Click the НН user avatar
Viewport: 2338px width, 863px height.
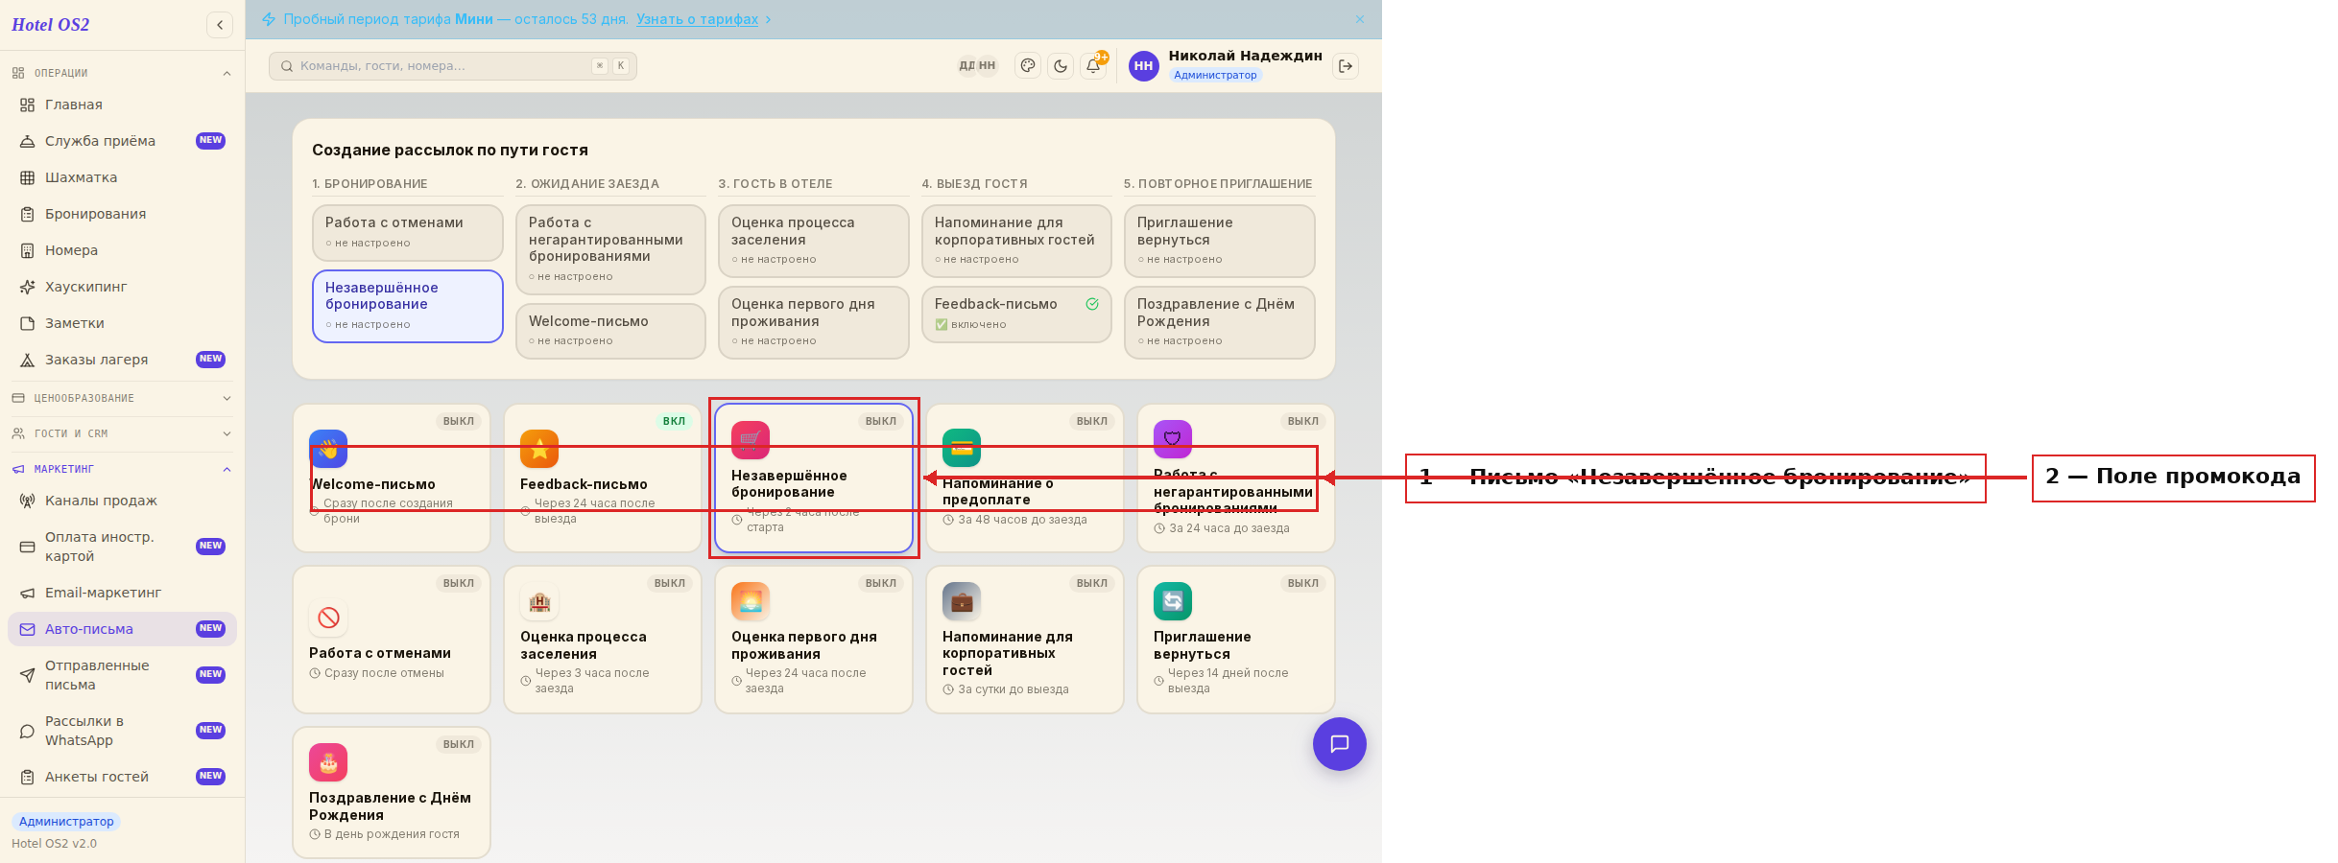(1143, 66)
